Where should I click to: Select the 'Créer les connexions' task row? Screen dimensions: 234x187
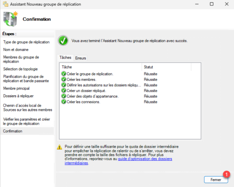click(130, 102)
